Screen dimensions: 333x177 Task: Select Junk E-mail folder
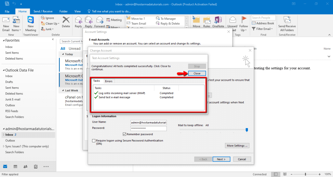13,99
